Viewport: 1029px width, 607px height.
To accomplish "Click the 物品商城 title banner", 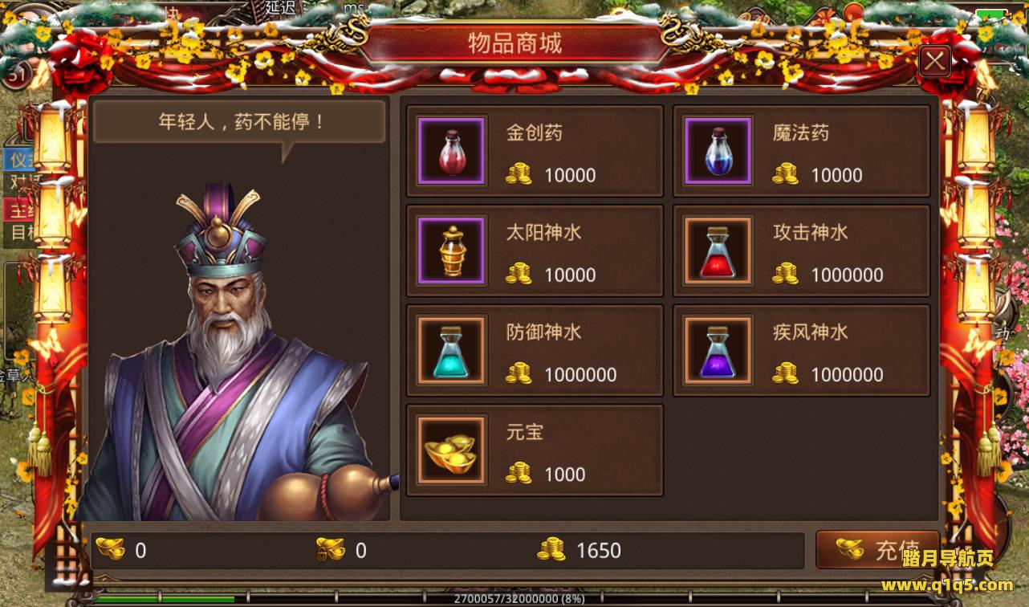I will 514,43.
